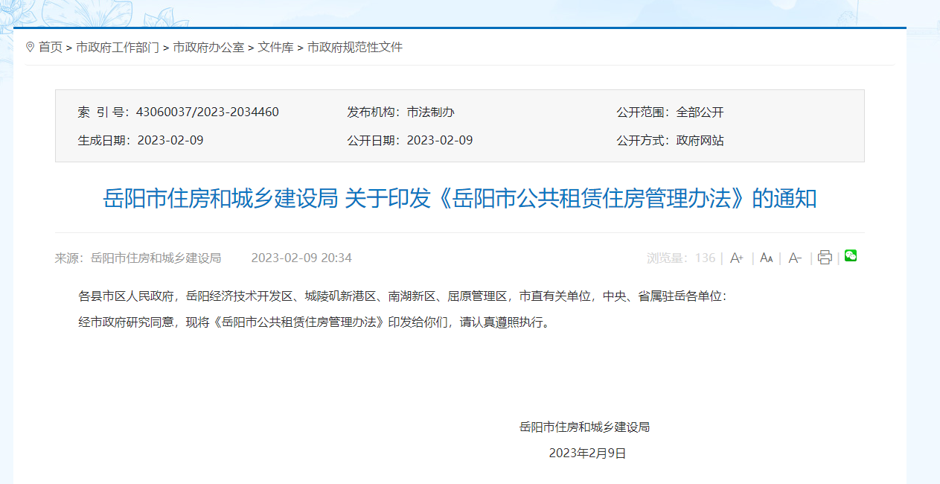Click index number 43060037/2023-2034460
The image size is (940, 484).
click(208, 112)
